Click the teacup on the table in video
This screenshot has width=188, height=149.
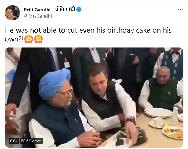click(x=158, y=122)
